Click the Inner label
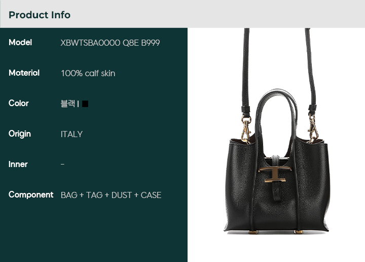The width and height of the screenshot is (365, 262). click(x=18, y=165)
